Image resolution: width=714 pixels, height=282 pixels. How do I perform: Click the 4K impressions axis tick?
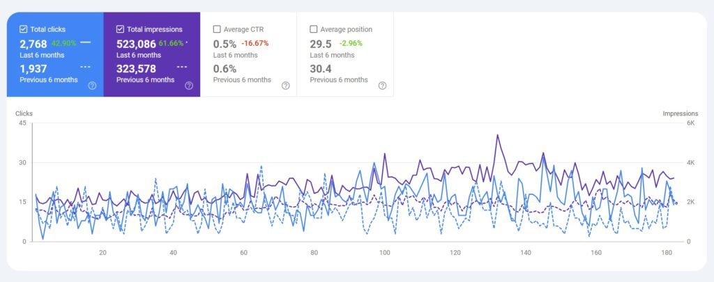[690, 162]
